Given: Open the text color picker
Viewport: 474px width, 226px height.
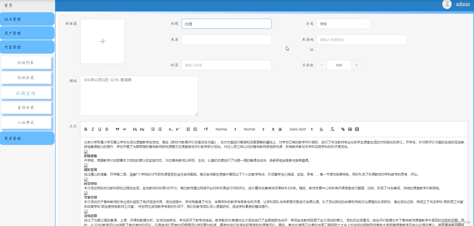Looking at the screenshot, I should pyautogui.click(x=273, y=129).
